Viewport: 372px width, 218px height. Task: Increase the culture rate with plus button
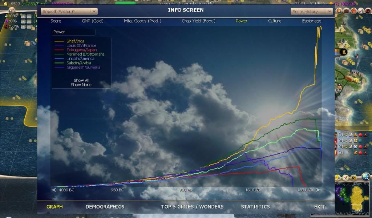(23, 21)
